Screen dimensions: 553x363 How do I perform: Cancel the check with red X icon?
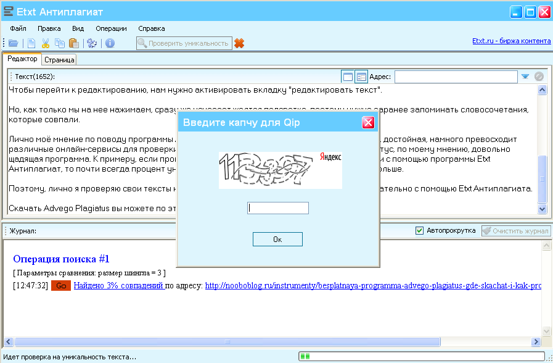tap(239, 43)
